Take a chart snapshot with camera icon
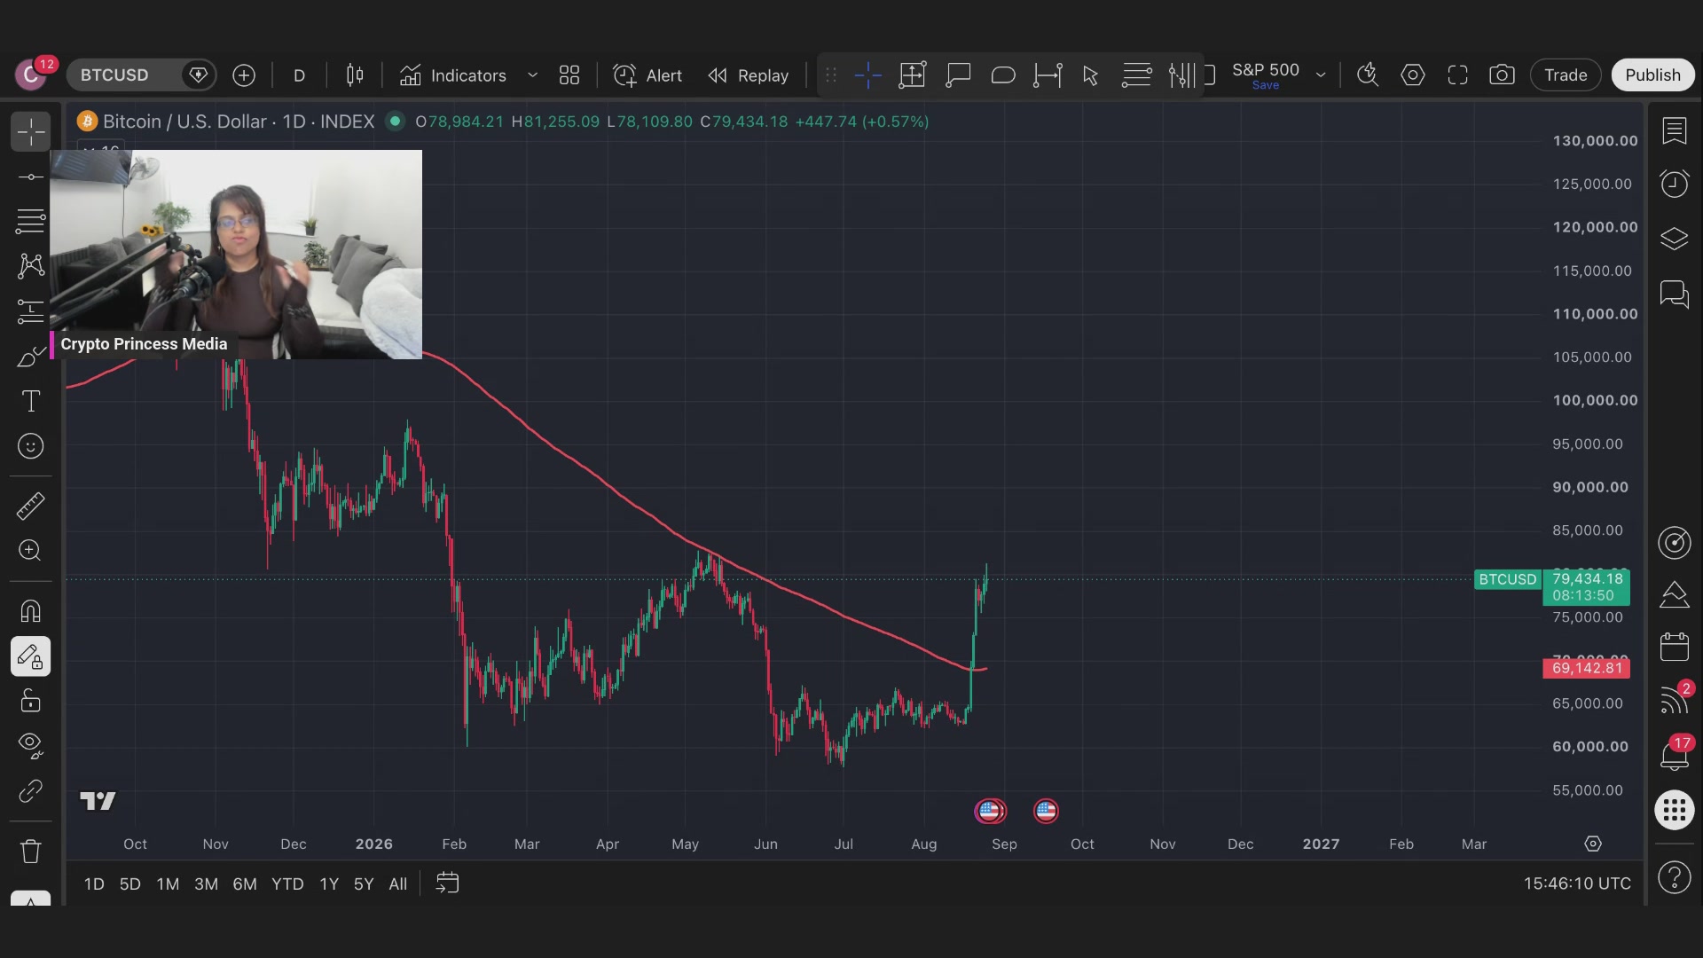This screenshot has height=958, width=1703. pyautogui.click(x=1502, y=75)
